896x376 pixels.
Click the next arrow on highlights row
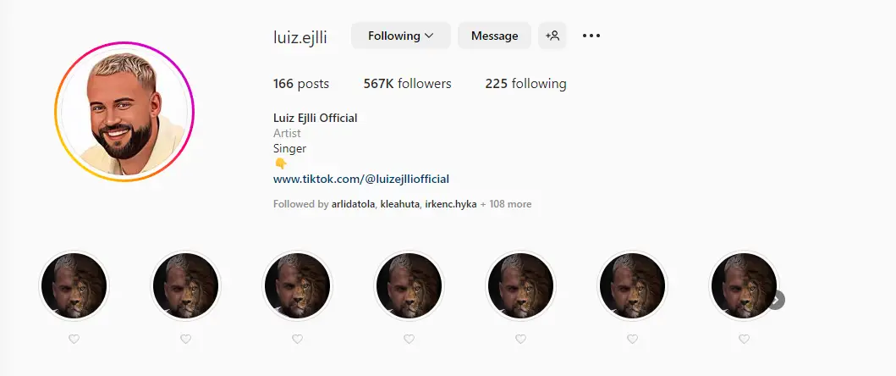tap(776, 299)
